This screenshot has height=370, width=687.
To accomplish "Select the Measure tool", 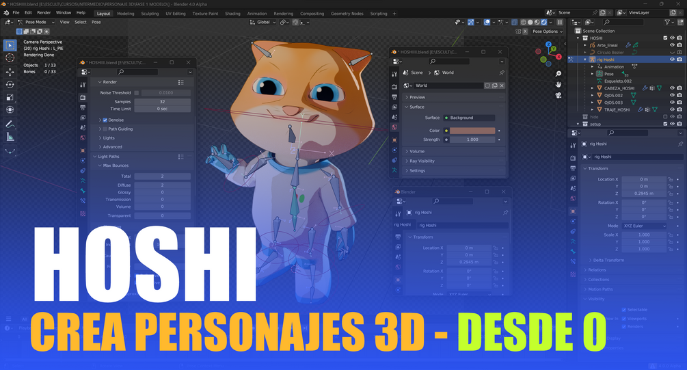I will pos(10,137).
